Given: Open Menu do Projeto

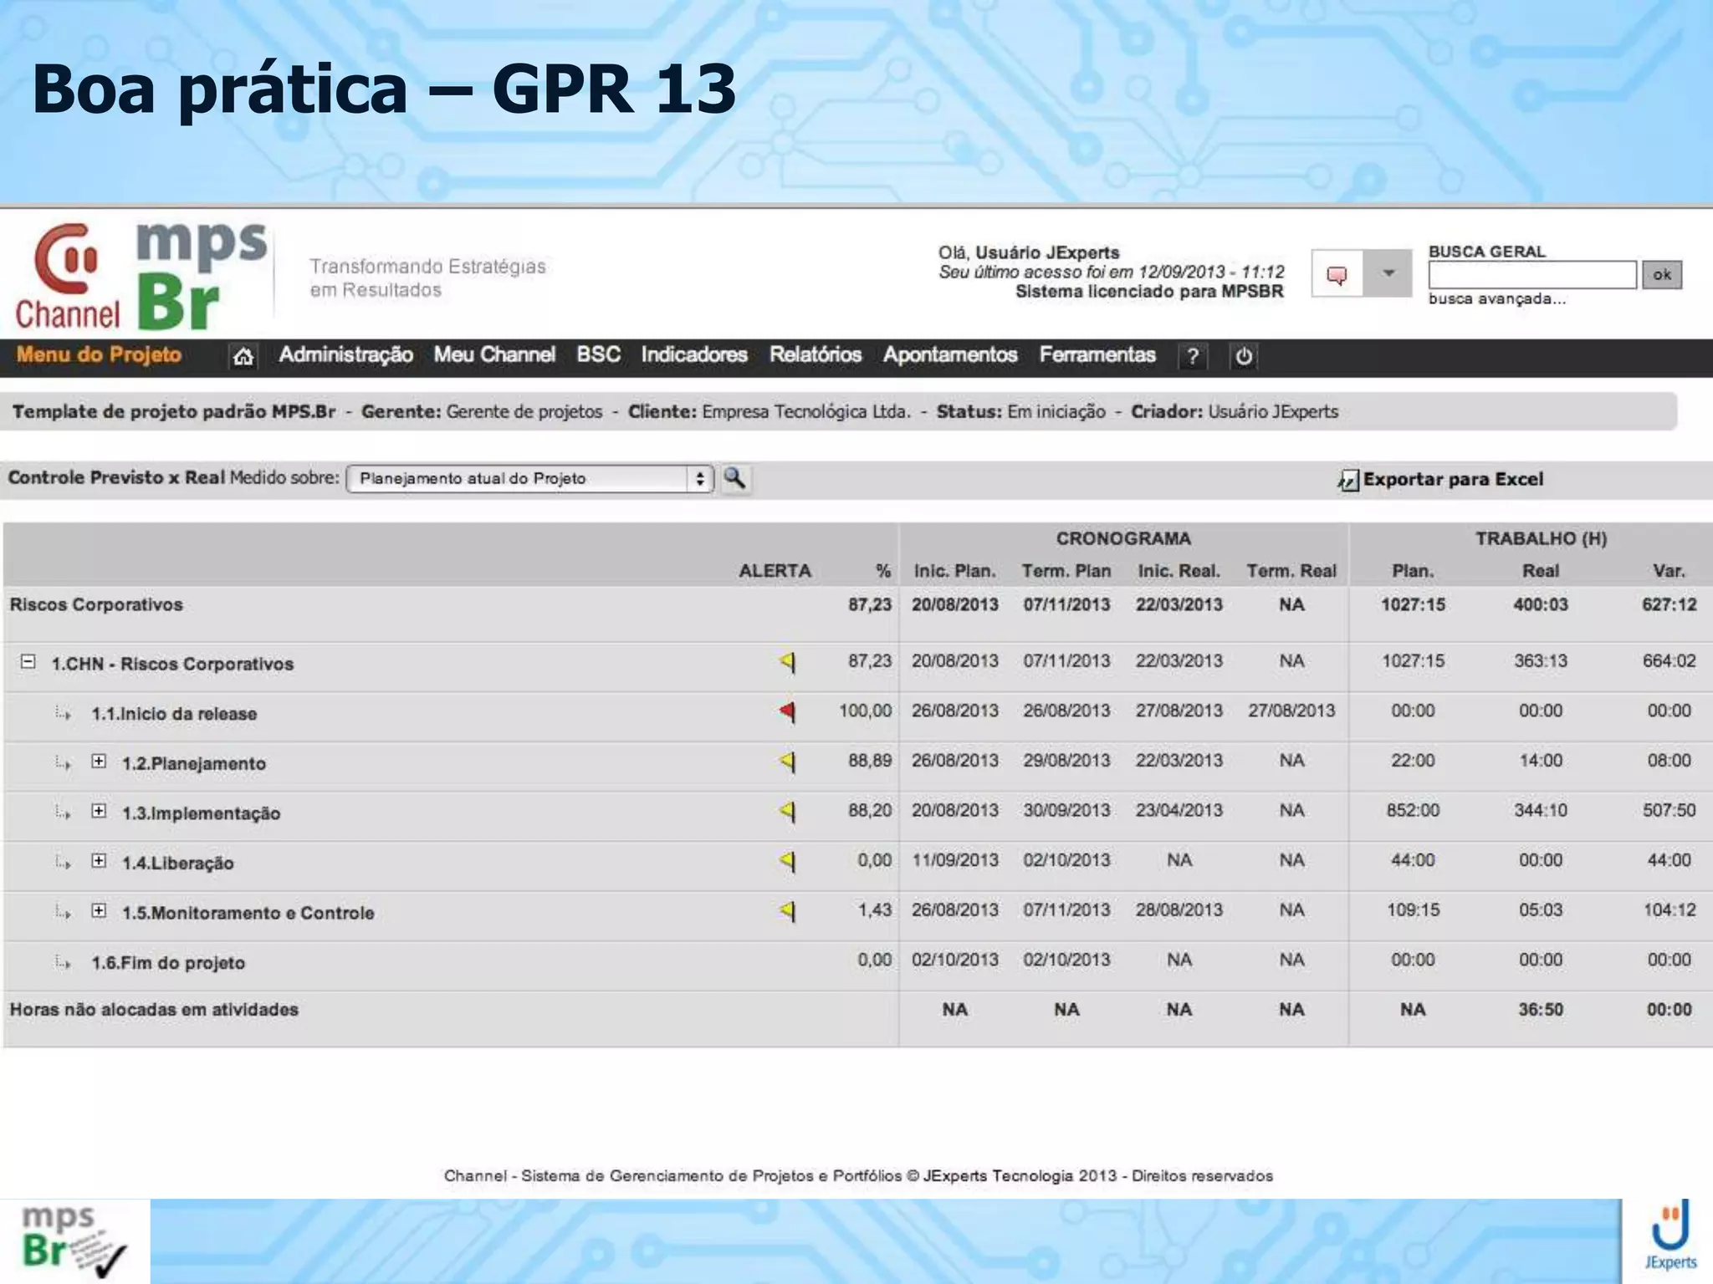Looking at the screenshot, I should [x=99, y=354].
